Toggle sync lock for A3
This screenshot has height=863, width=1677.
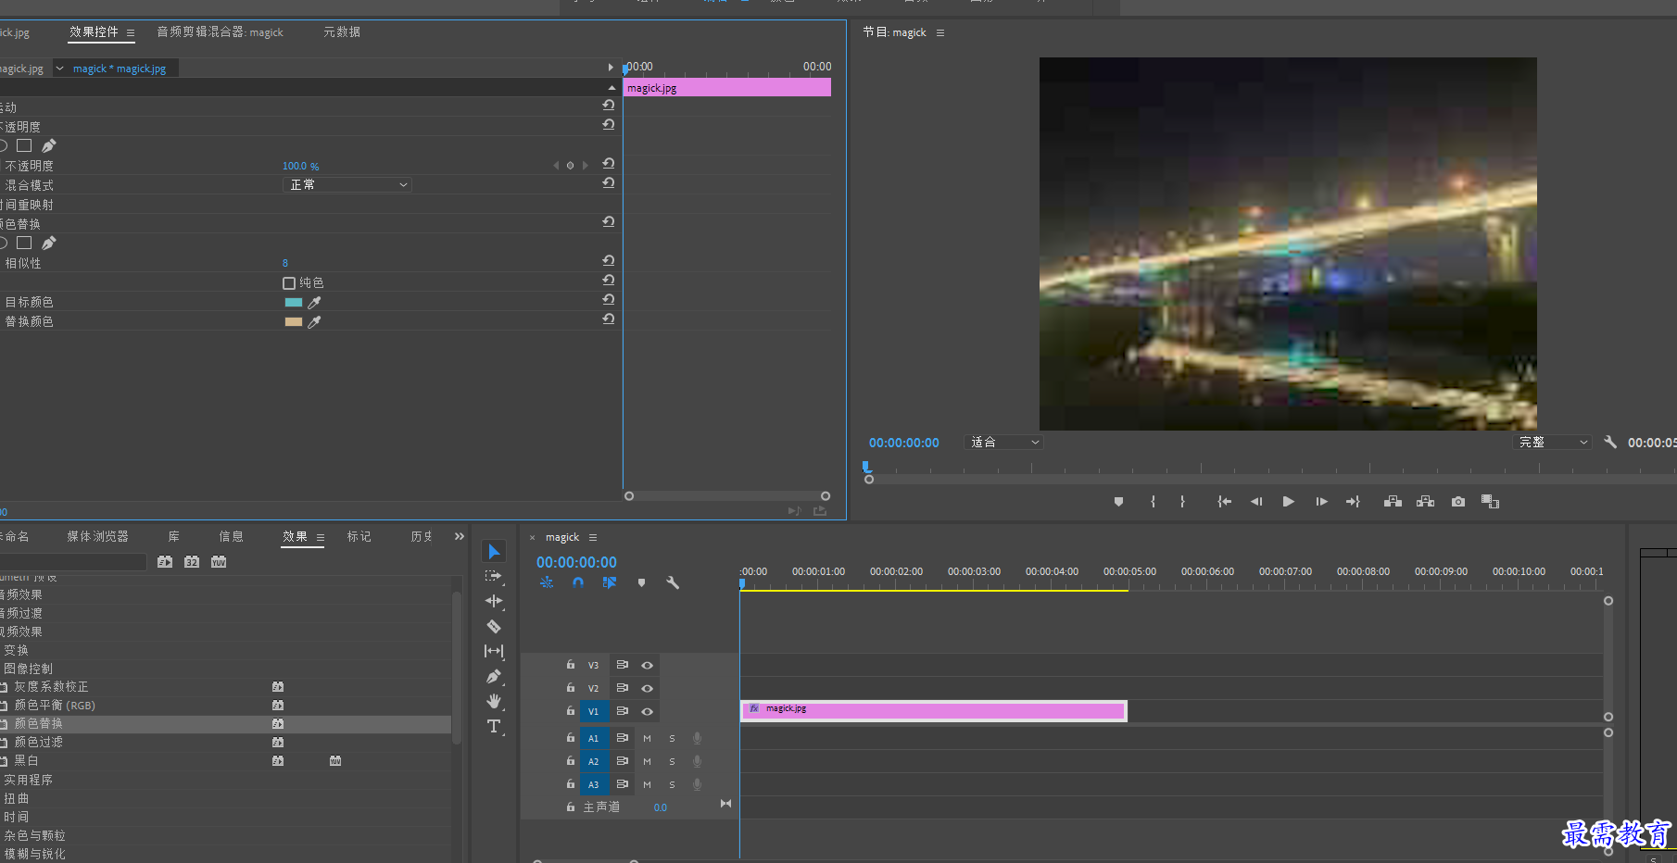point(623,784)
